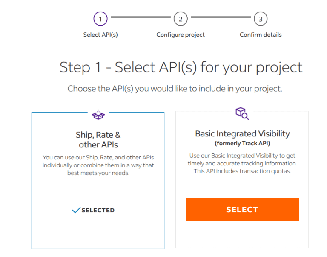The width and height of the screenshot is (327, 257).
Task: Click the open box icon above Ship, Rate
Action: click(x=98, y=115)
